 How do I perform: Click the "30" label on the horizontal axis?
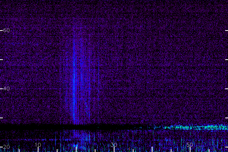point(114,145)
